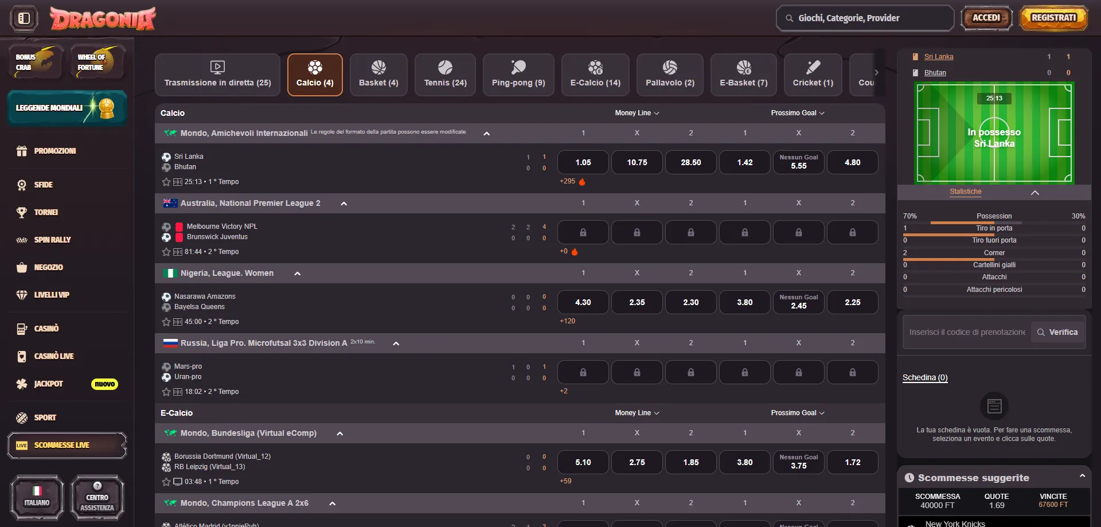1101x527 pixels.
Task: Open the Calcio Money Line dropdown
Action: click(637, 113)
